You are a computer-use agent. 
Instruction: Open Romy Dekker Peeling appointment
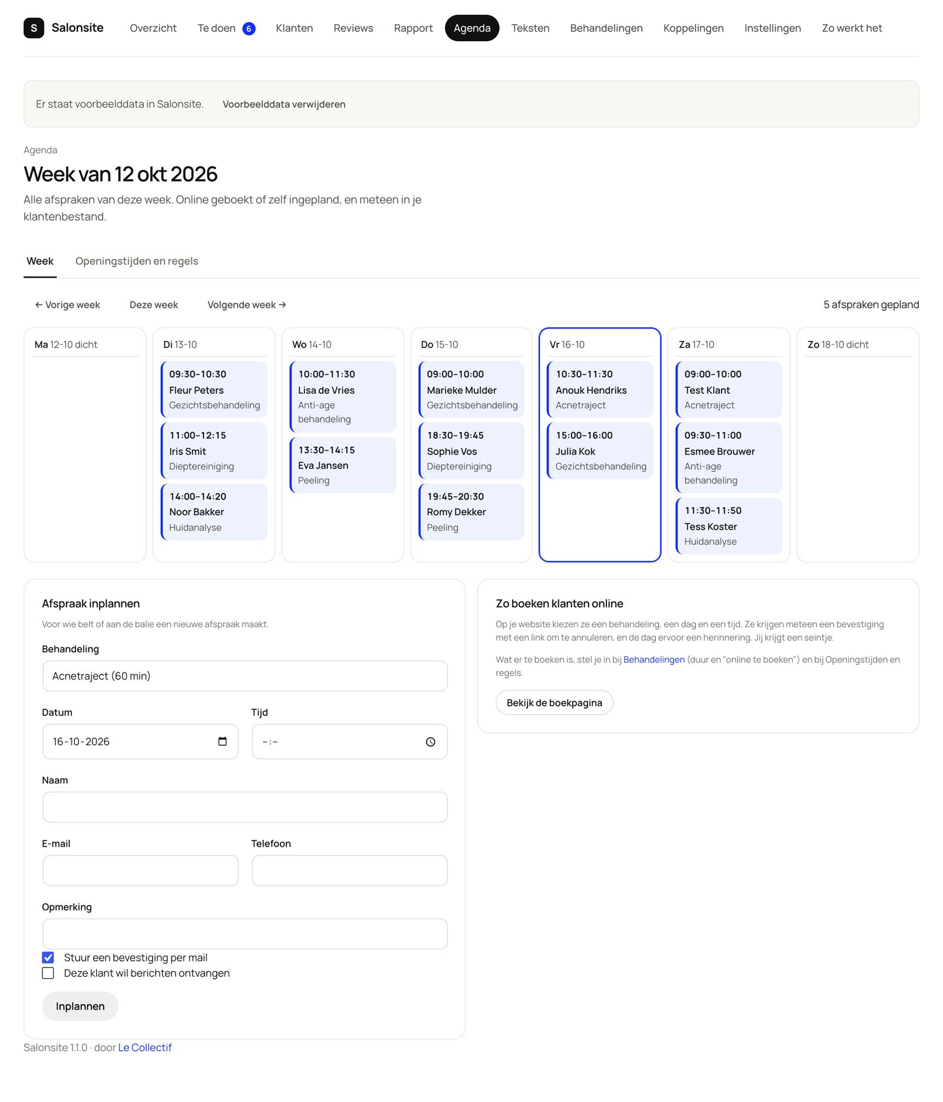click(471, 512)
